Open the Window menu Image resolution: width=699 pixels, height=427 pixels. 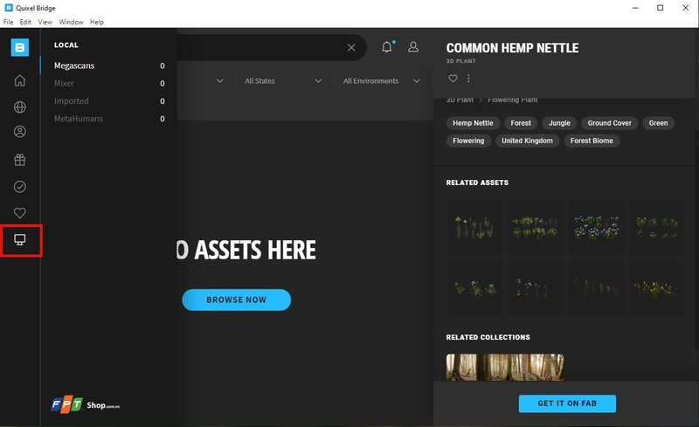(x=71, y=22)
